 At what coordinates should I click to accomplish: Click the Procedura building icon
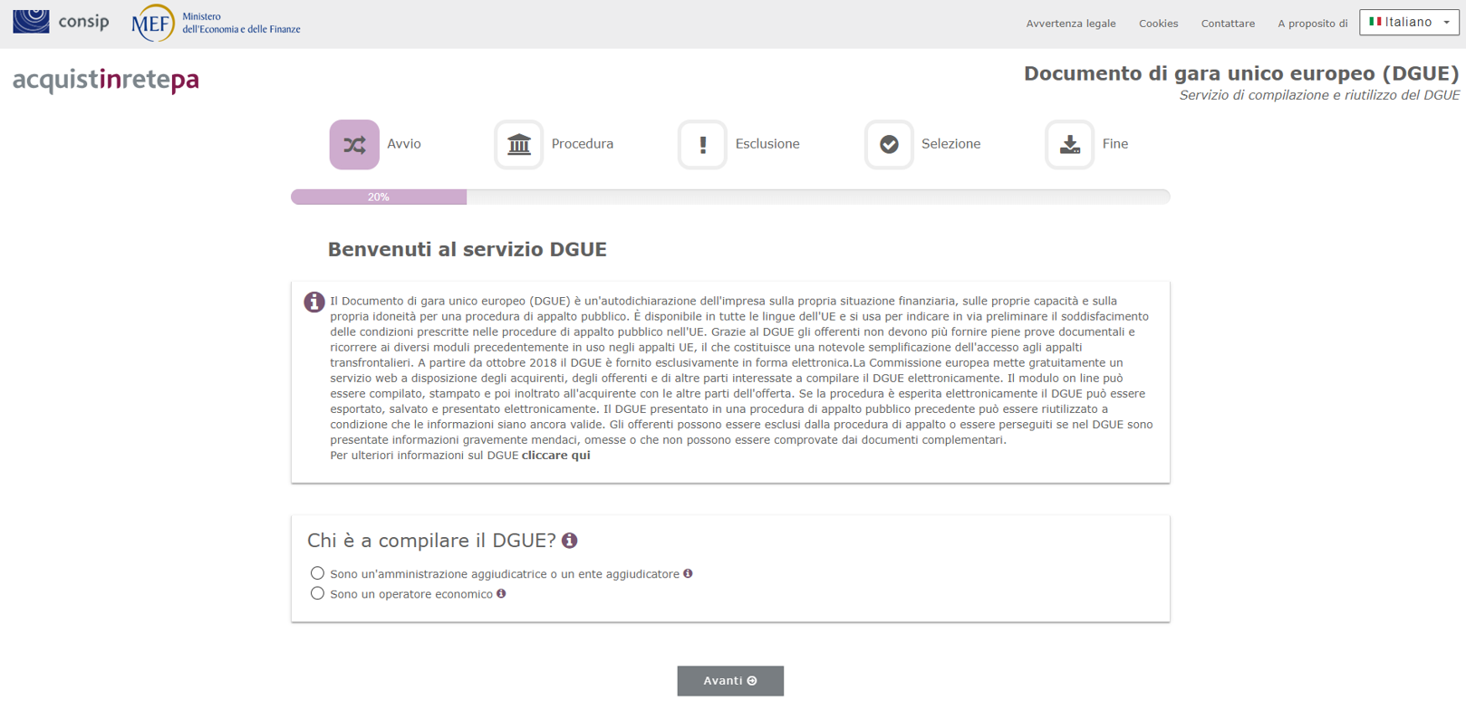pos(518,145)
